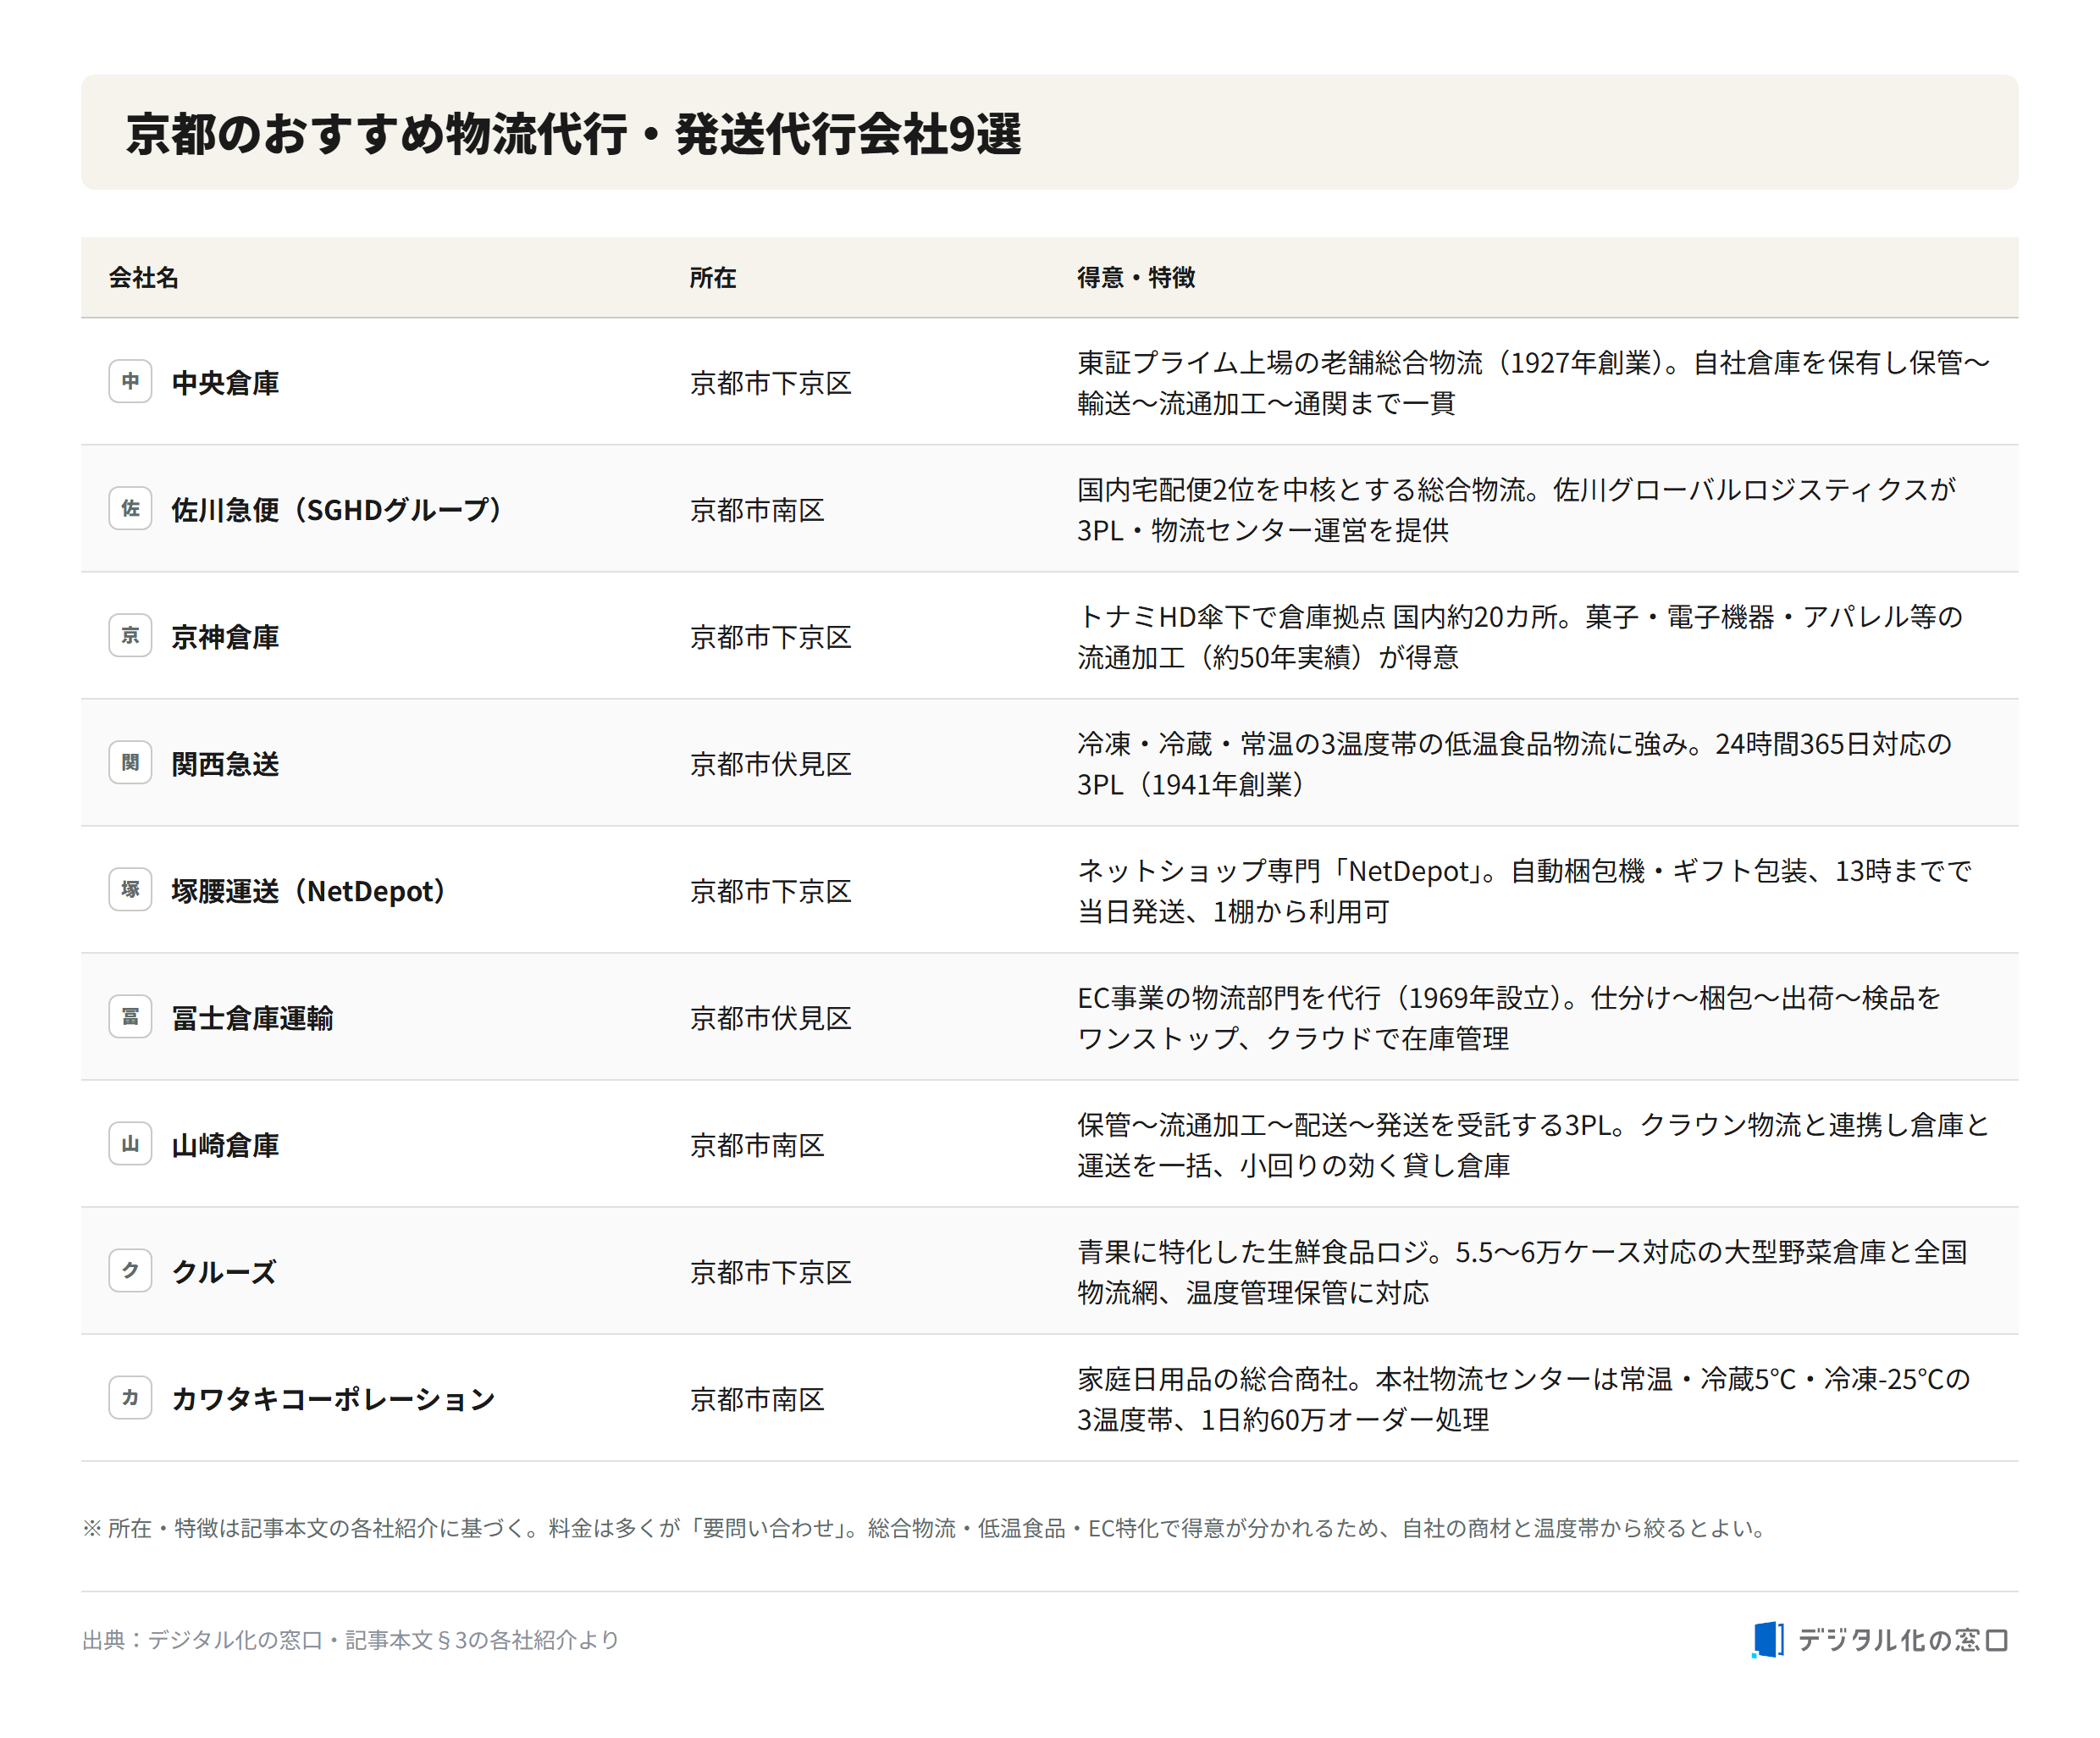Click the location 京都市伏見区 in 冨士倉庫運輸 row
The width and height of the screenshot is (2100, 1738).
pyautogui.click(x=770, y=1018)
